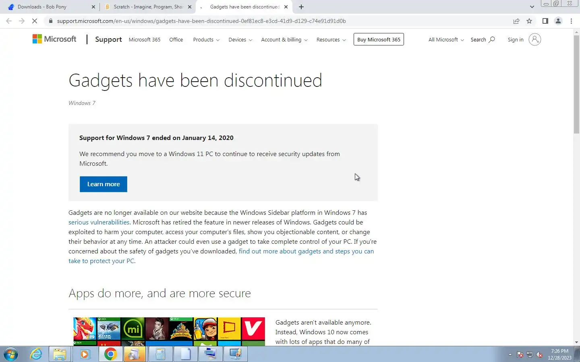Click 'Gadgets have been discontinued' heading

[x=195, y=80]
